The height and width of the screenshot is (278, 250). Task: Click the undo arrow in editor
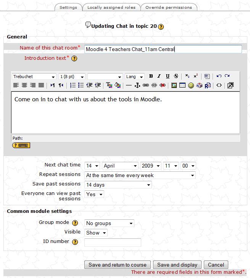tap(219, 77)
